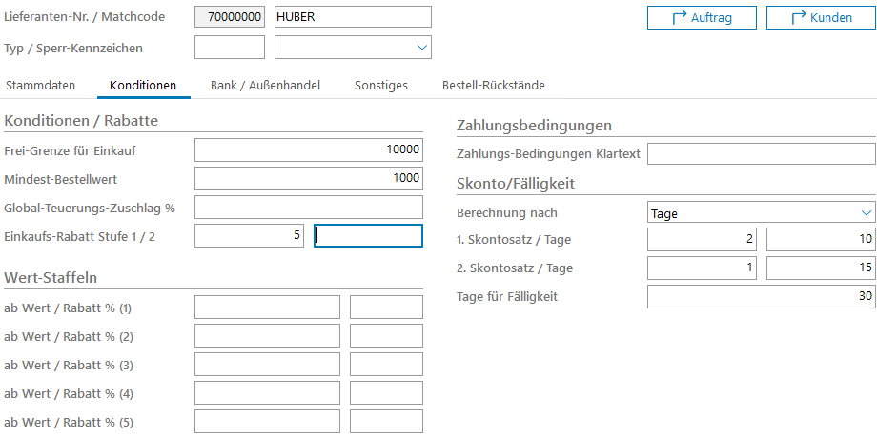
Task: Select the Konditionen tab
Action: [143, 86]
